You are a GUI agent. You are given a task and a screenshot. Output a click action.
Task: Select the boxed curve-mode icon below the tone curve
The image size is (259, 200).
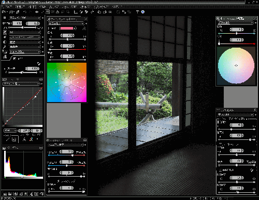(x=15, y=139)
